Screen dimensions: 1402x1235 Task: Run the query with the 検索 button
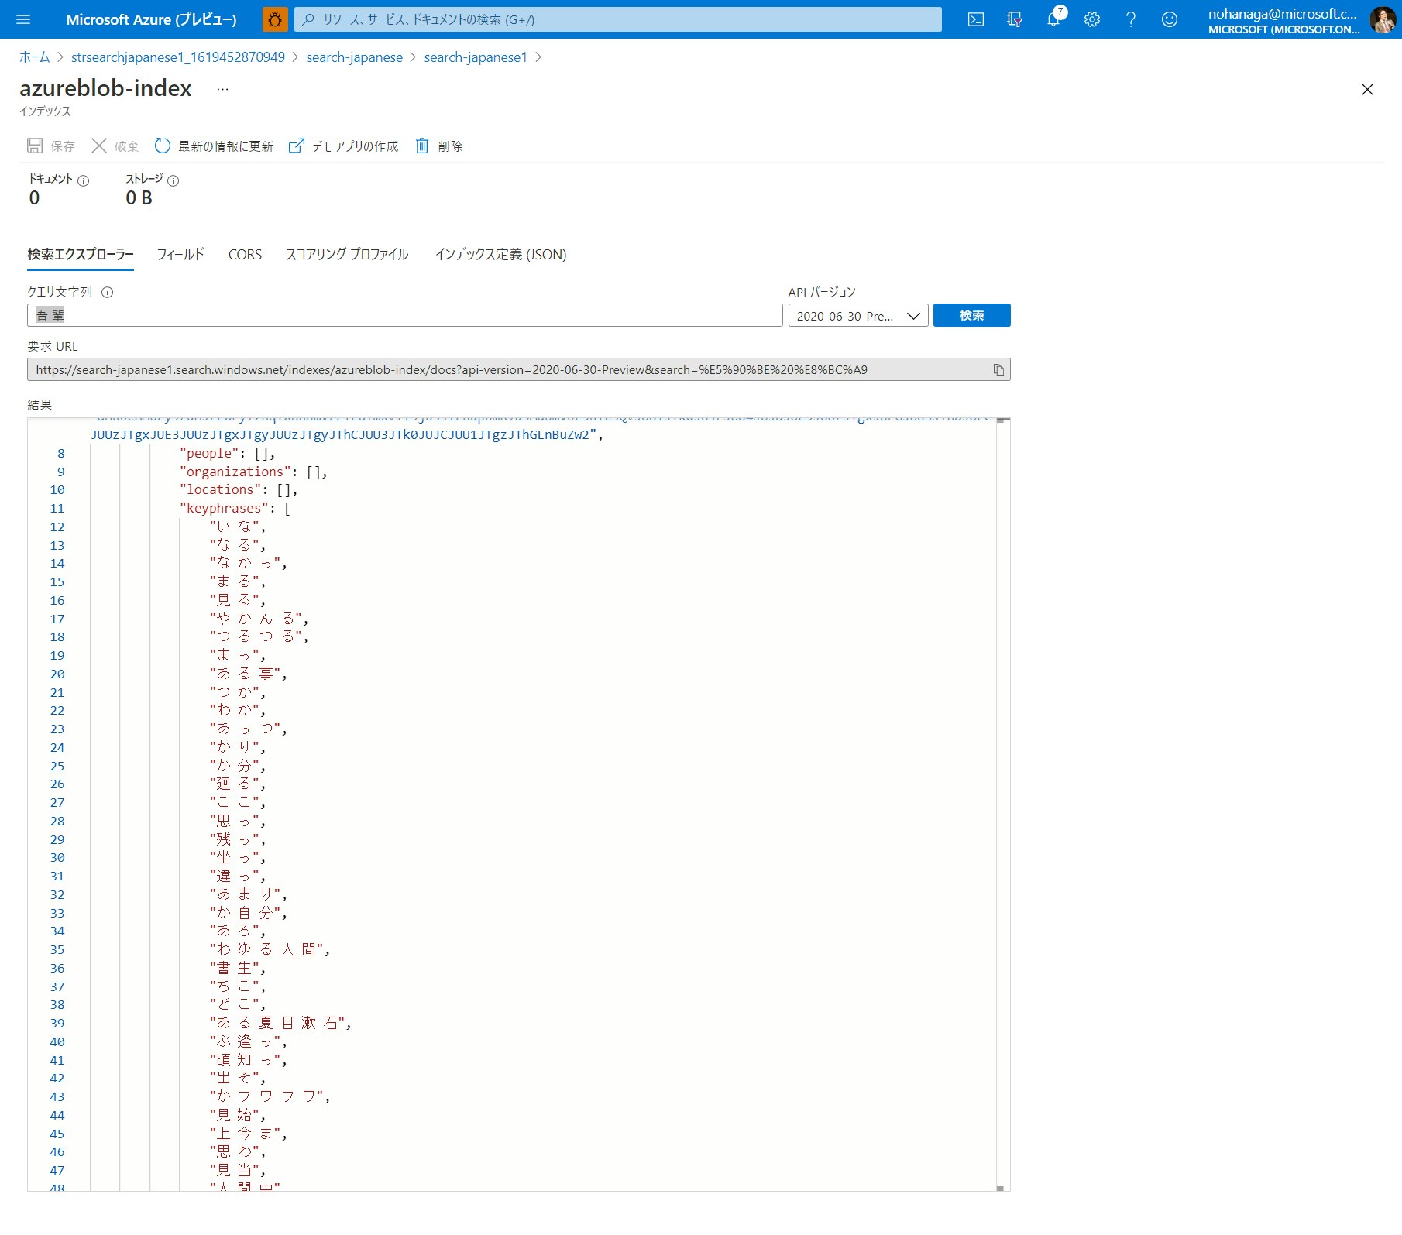point(971,315)
